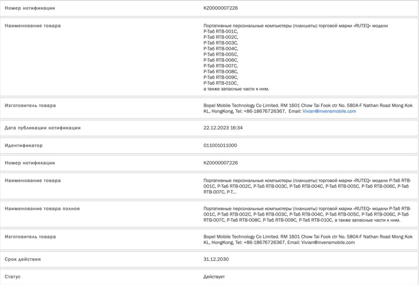Select model line Р-Таб RTB-004C
This screenshot has height=285, width=419.
[220, 48]
